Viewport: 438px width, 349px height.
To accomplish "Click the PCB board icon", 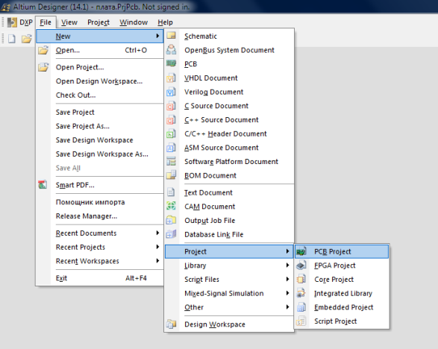I will pyautogui.click(x=171, y=63).
